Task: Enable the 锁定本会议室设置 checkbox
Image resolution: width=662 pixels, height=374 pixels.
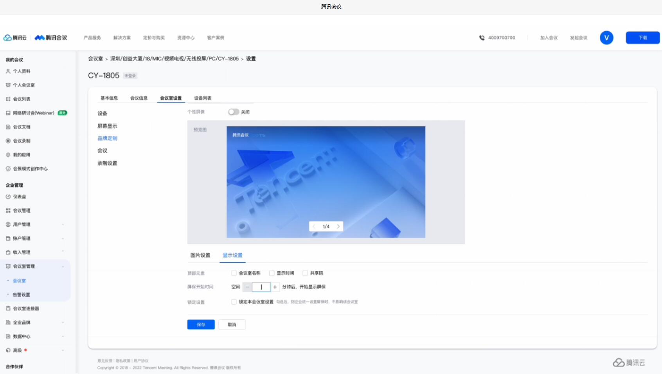Action: click(234, 302)
